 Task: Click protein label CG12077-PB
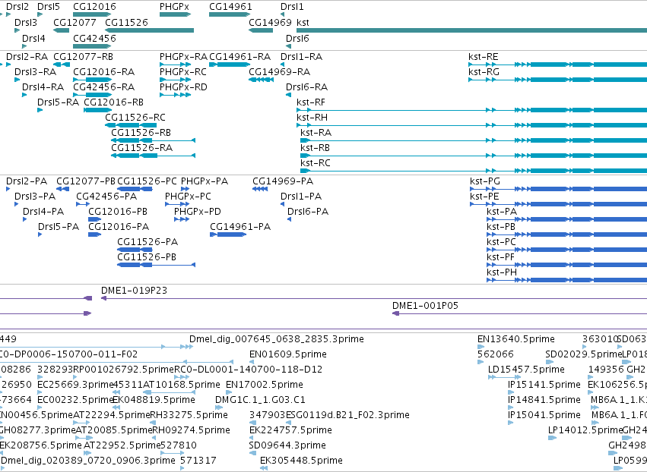pos(86,181)
